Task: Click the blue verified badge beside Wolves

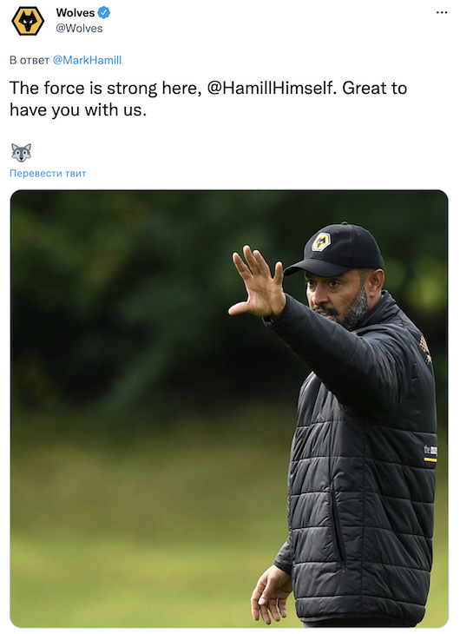Action: (104, 12)
